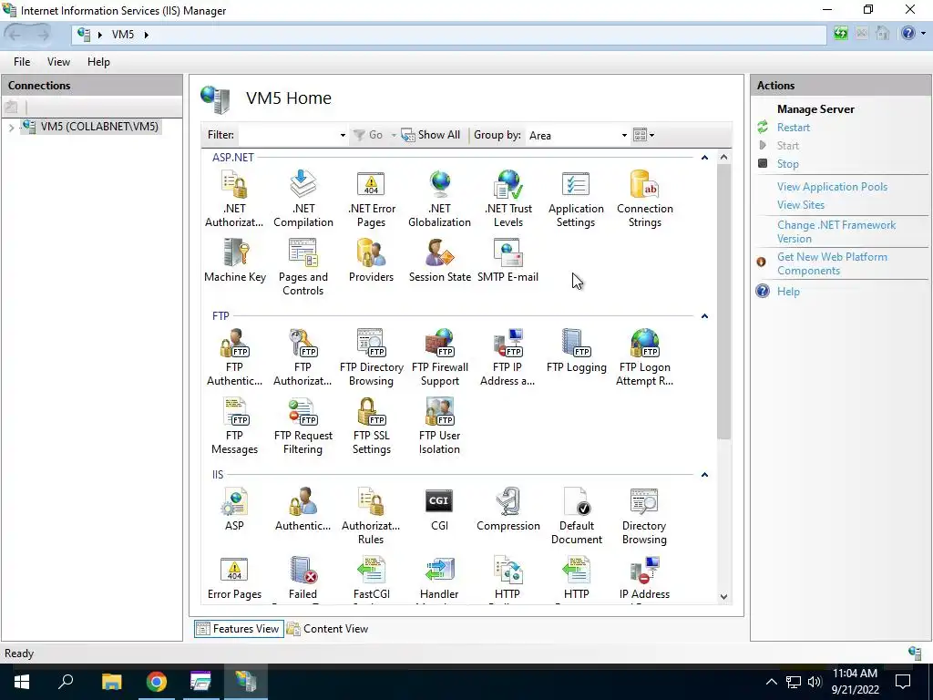Switch to Features View tab
The height and width of the screenshot is (700, 933).
(x=239, y=629)
